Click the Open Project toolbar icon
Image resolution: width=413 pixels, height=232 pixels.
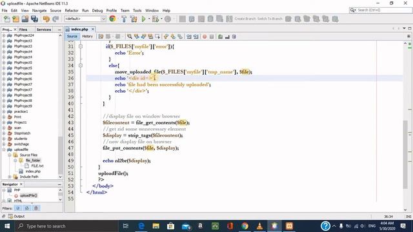25,19
